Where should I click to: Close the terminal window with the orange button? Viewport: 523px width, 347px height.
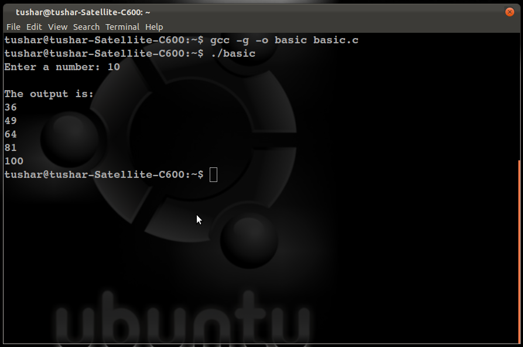(510, 12)
